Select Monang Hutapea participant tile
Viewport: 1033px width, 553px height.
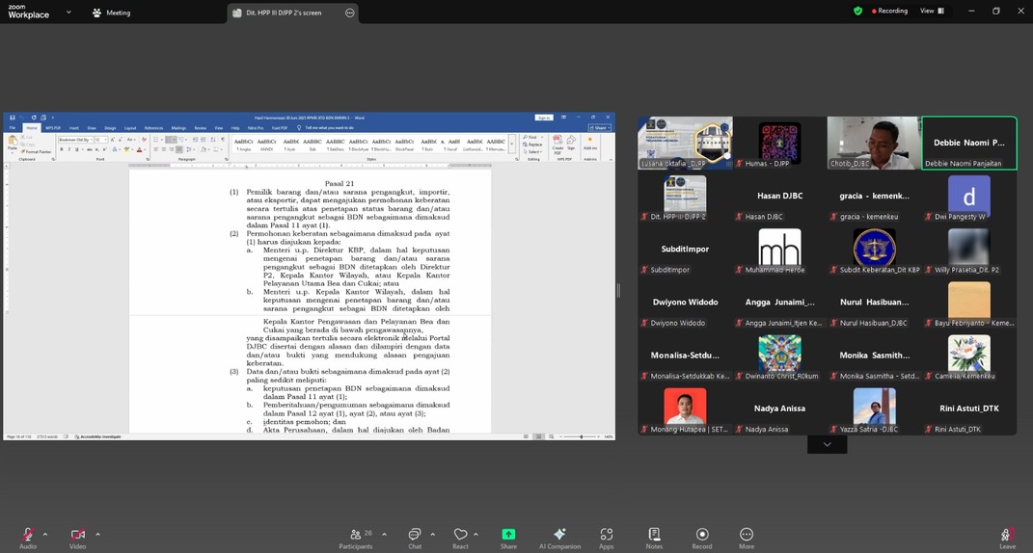click(x=685, y=408)
